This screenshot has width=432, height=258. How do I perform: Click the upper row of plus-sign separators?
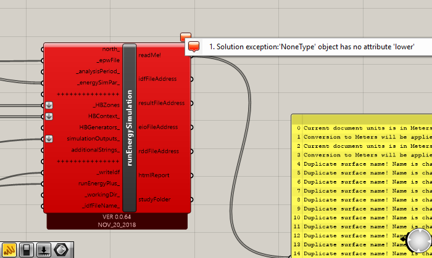pyautogui.click(x=88, y=94)
